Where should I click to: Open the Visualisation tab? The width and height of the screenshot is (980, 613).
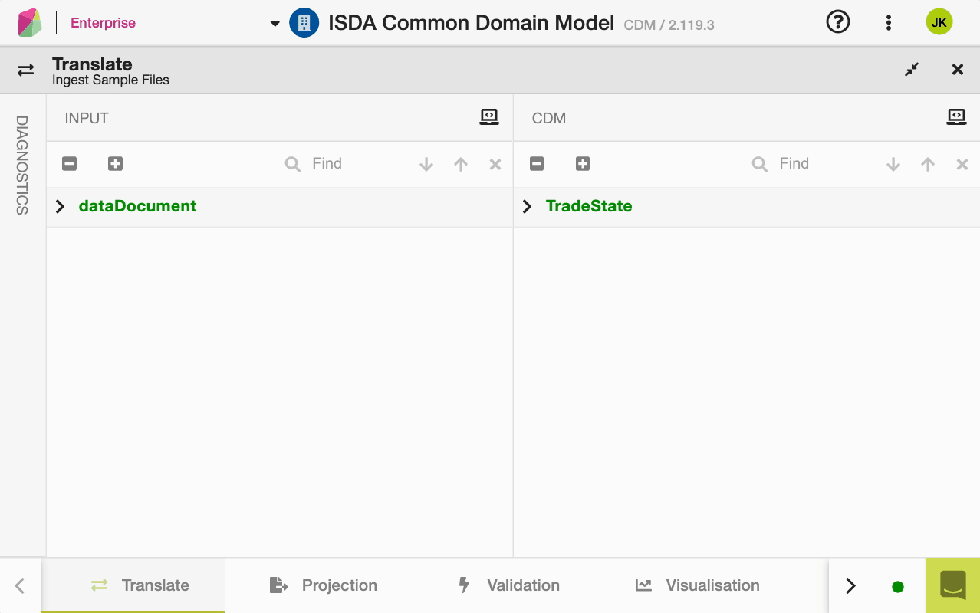point(697,585)
